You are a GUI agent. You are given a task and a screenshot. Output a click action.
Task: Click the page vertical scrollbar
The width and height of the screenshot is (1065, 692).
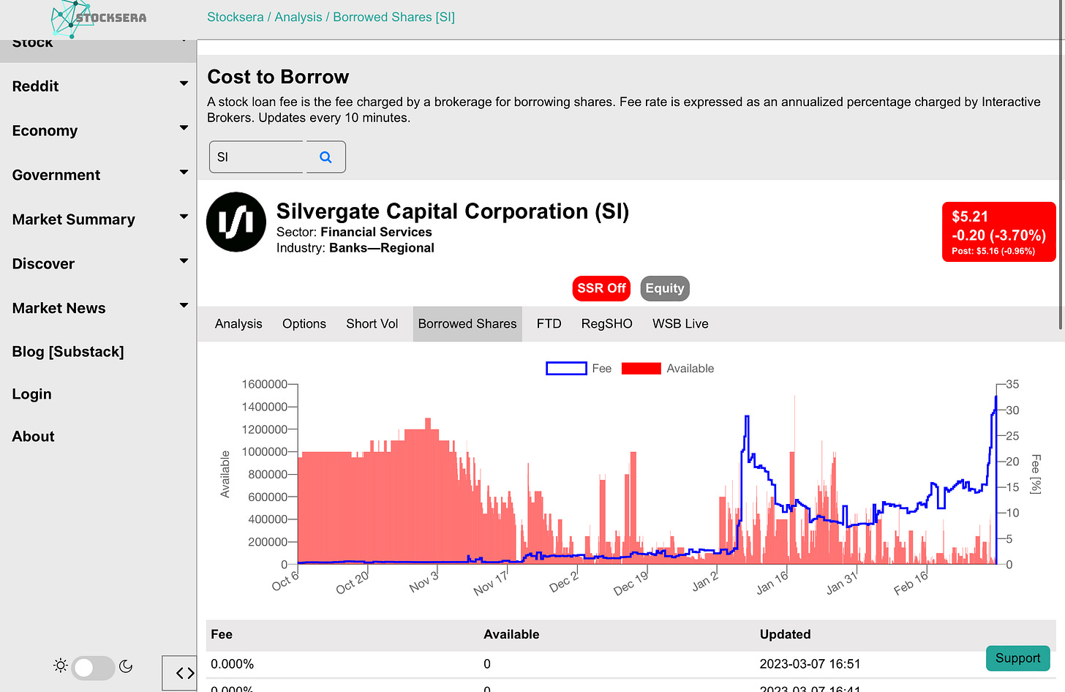tap(1061, 165)
